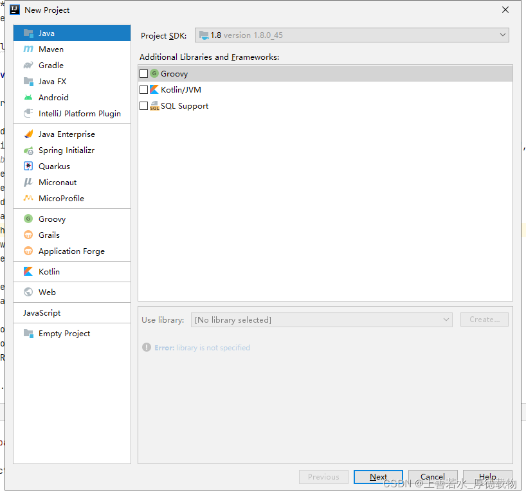Click the IntelliJ Platform Plugin icon
This screenshot has height=495, width=526.
(x=28, y=113)
